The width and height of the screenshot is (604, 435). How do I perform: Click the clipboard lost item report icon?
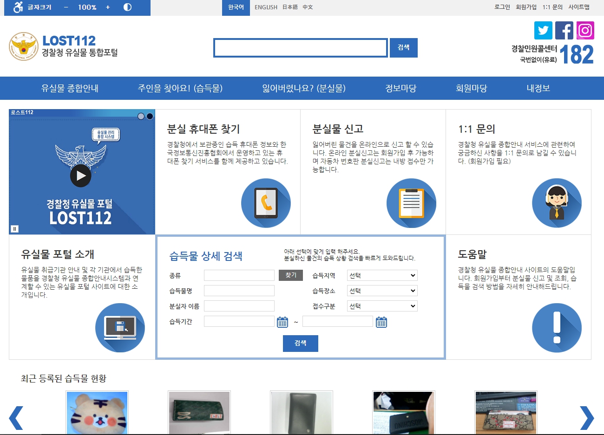tap(411, 203)
